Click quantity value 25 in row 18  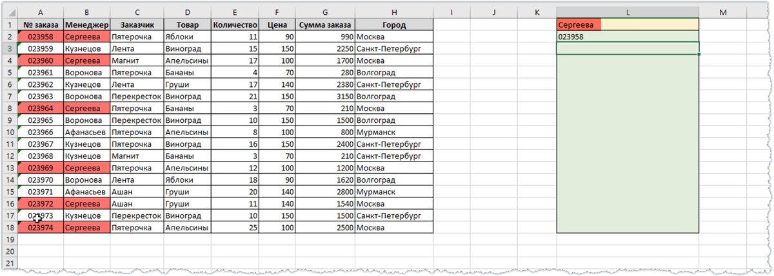[235, 228]
